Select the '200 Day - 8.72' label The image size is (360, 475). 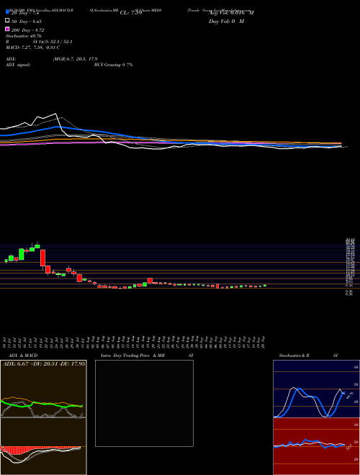tap(28, 30)
